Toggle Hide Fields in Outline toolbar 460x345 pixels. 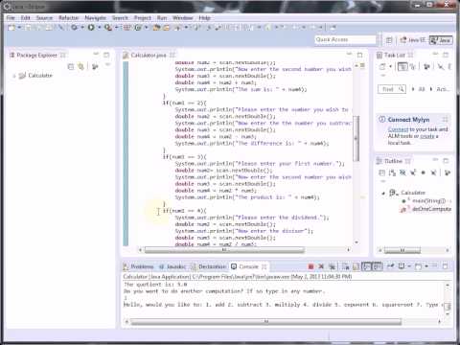click(x=402, y=172)
